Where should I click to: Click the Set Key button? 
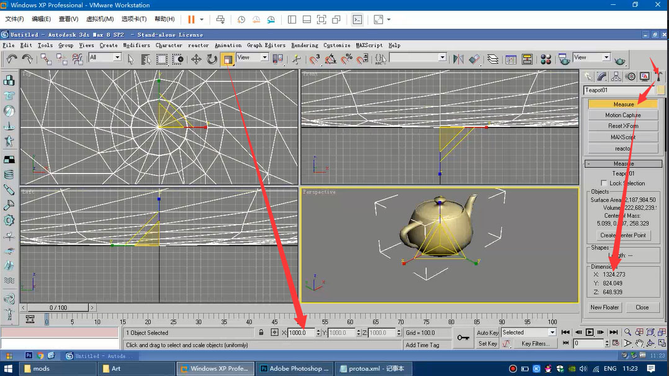(487, 344)
